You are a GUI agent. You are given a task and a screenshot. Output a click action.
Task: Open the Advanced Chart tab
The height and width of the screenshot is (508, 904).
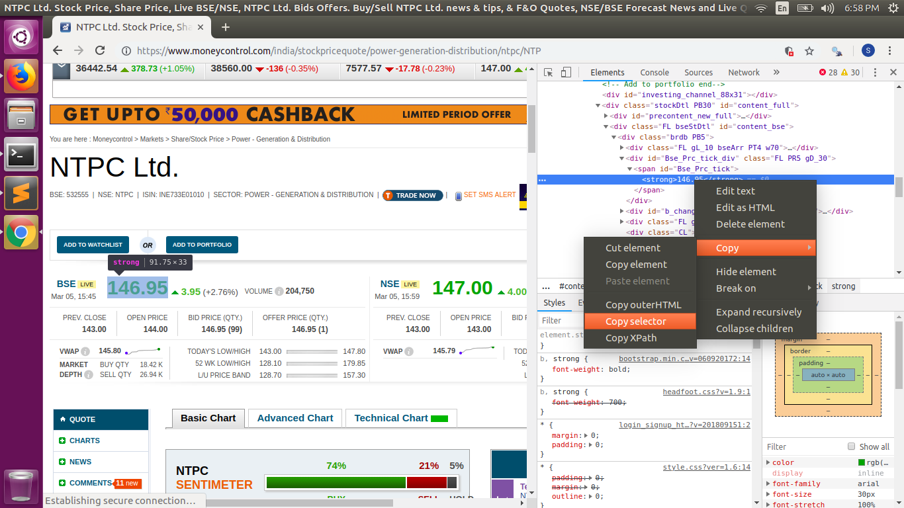coord(295,418)
